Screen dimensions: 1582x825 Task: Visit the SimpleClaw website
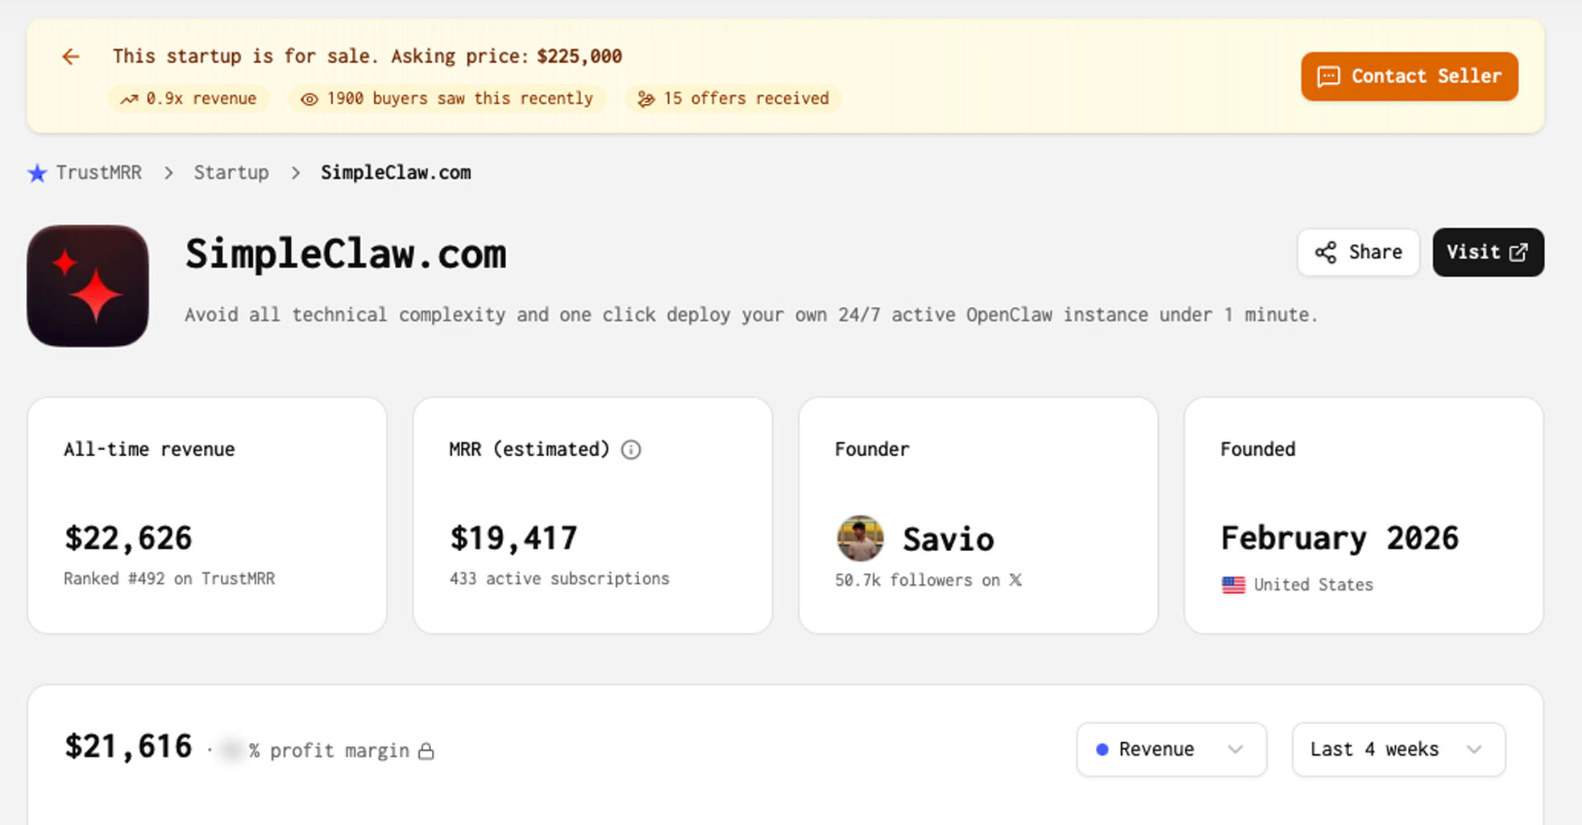point(1488,252)
